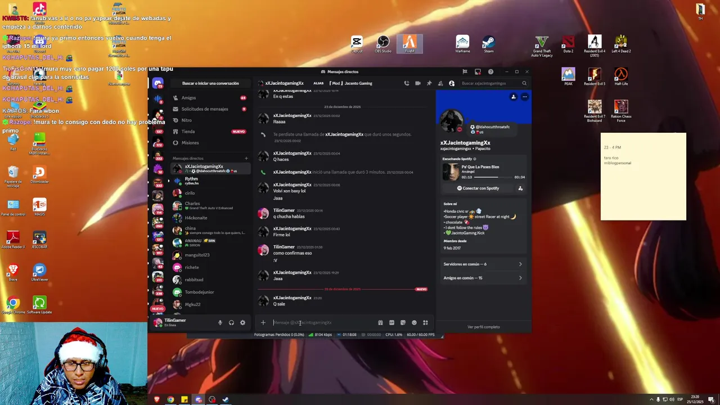
Task: Open the PEAK desktop icon
Action: [x=568, y=77]
